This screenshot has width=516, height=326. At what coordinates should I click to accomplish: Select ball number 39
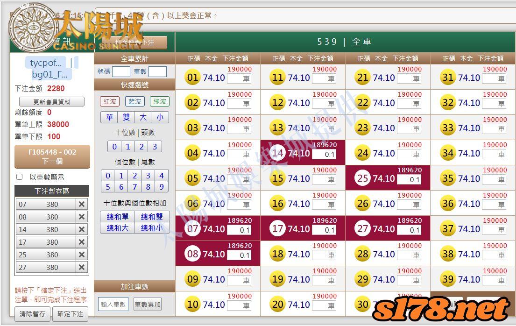click(x=448, y=279)
